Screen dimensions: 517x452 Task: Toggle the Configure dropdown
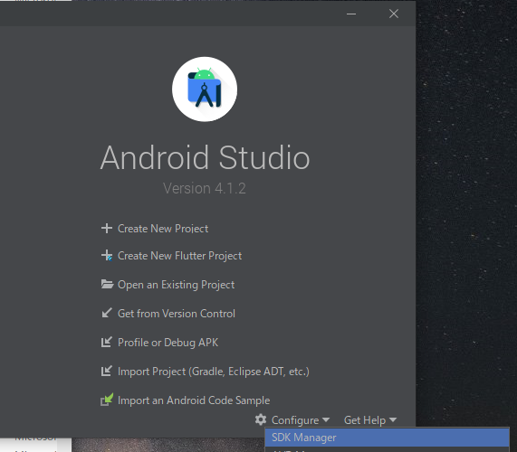[x=301, y=420]
